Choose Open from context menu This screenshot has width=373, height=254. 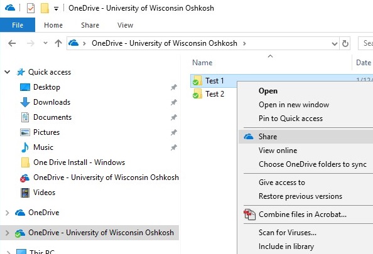coord(268,91)
